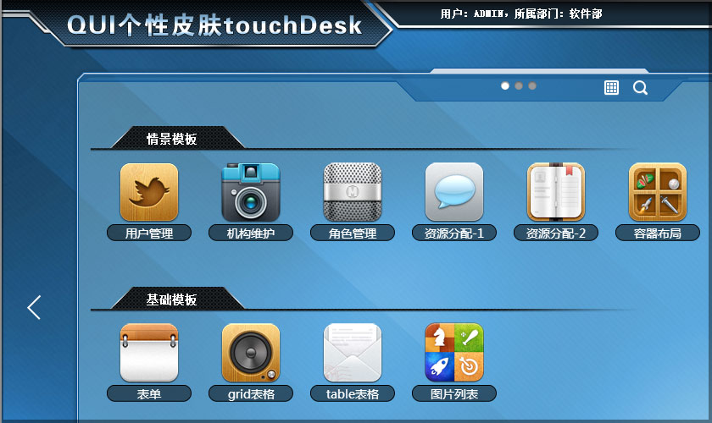Click the grid表格 label button
712x423 pixels.
[251, 393]
